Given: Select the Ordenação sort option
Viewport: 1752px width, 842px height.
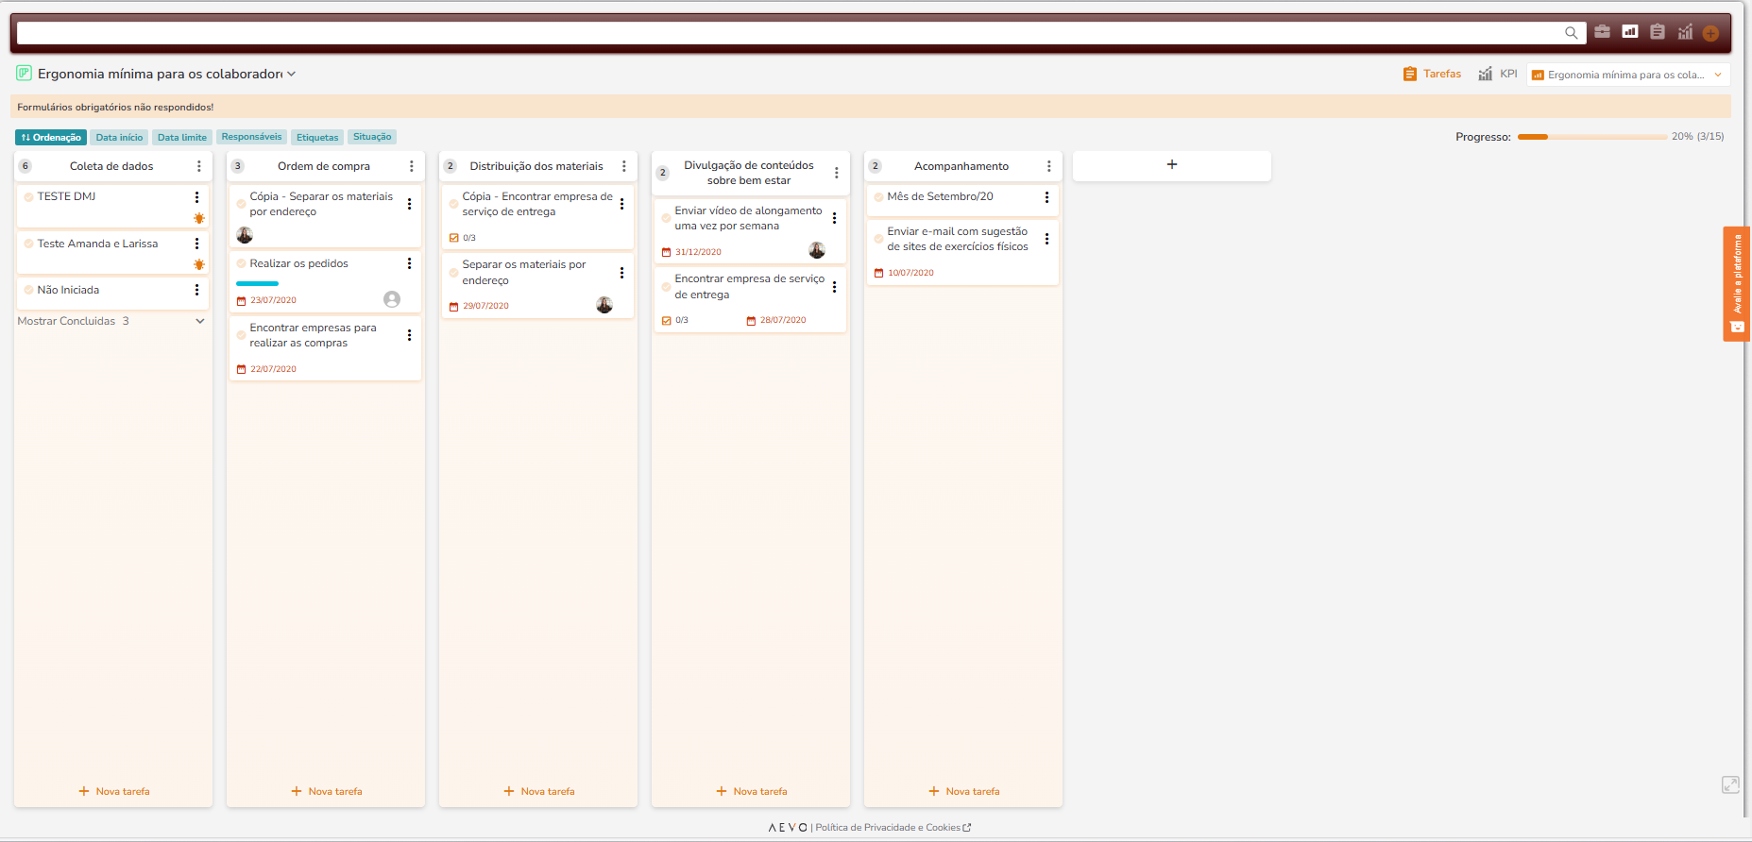Looking at the screenshot, I should pos(51,138).
